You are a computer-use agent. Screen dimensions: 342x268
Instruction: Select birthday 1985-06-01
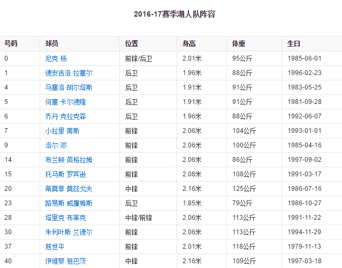pos(305,58)
